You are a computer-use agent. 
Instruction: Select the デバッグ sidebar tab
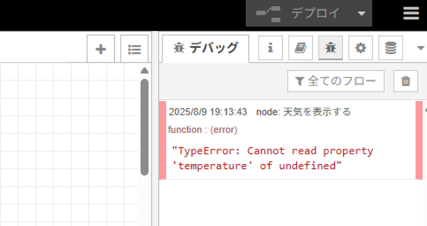click(x=206, y=48)
